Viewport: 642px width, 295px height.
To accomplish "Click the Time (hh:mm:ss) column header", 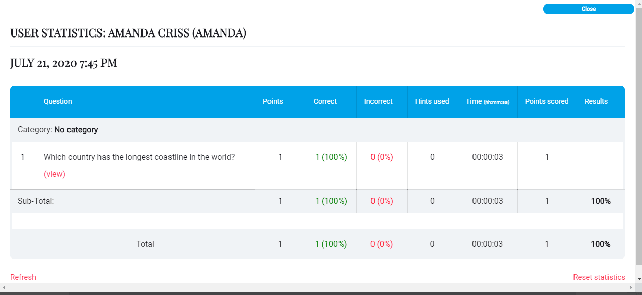I will coord(487,101).
